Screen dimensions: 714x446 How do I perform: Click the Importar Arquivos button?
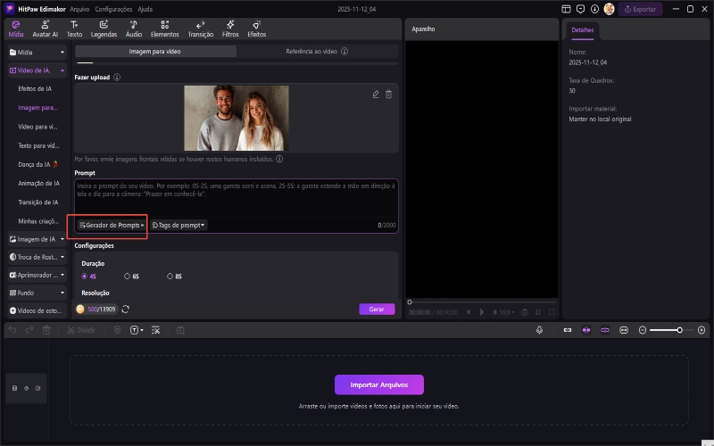pyautogui.click(x=379, y=384)
